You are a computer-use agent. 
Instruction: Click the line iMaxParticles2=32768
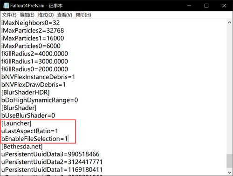[33, 31]
